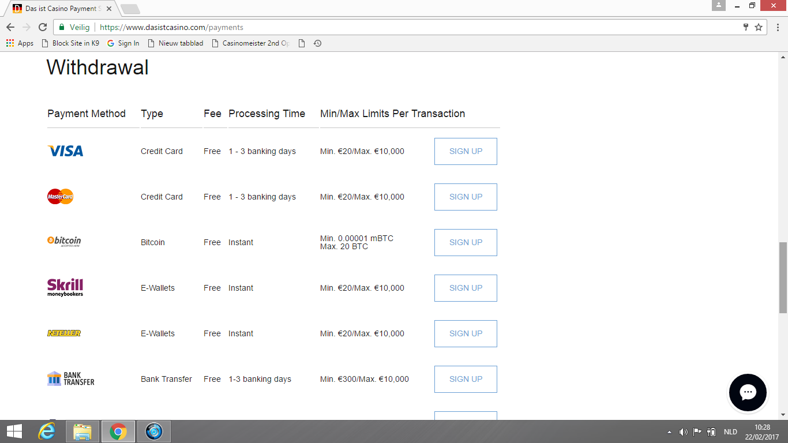This screenshot has height=443, width=788.
Task: Click the Fee column header
Action: [x=212, y=114]
